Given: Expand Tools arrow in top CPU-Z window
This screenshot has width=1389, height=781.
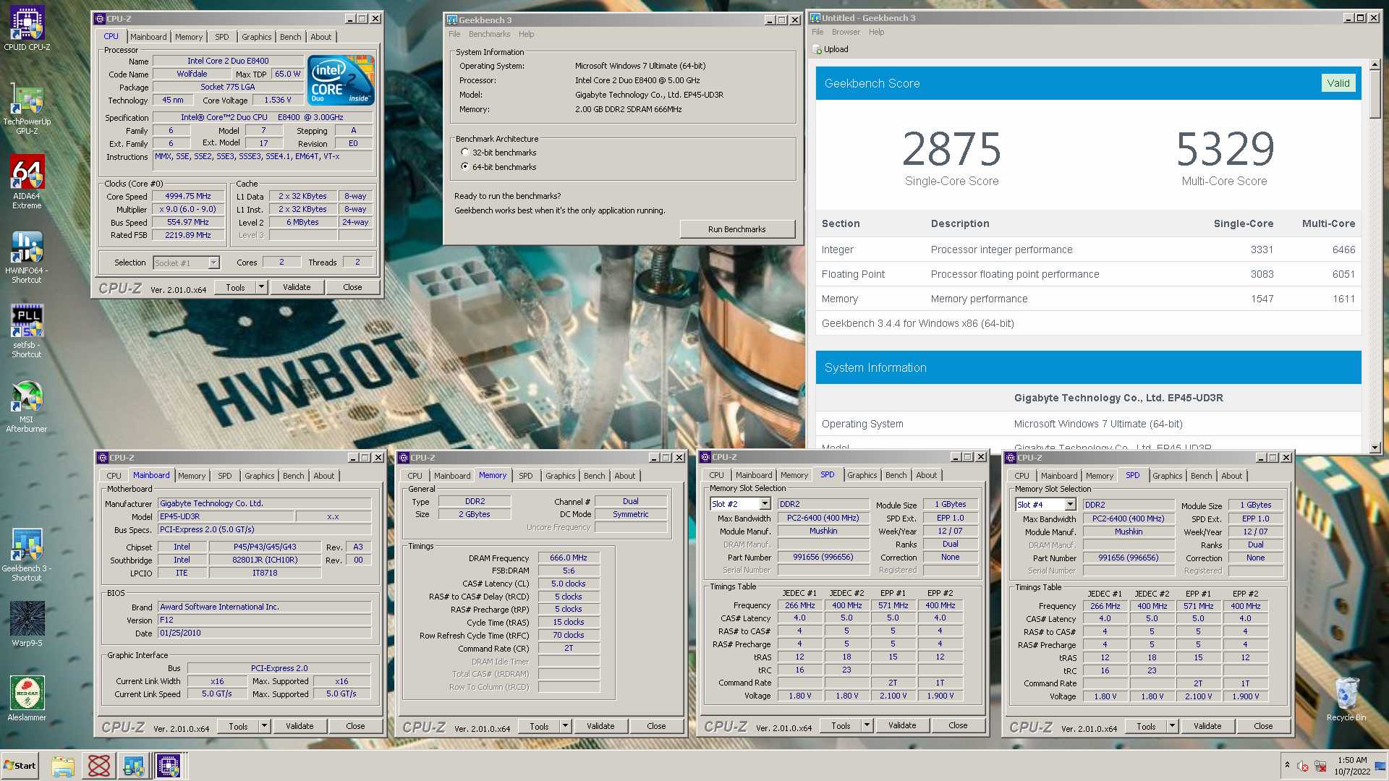Looking at the screenshot, I should (x=262, y=287).
